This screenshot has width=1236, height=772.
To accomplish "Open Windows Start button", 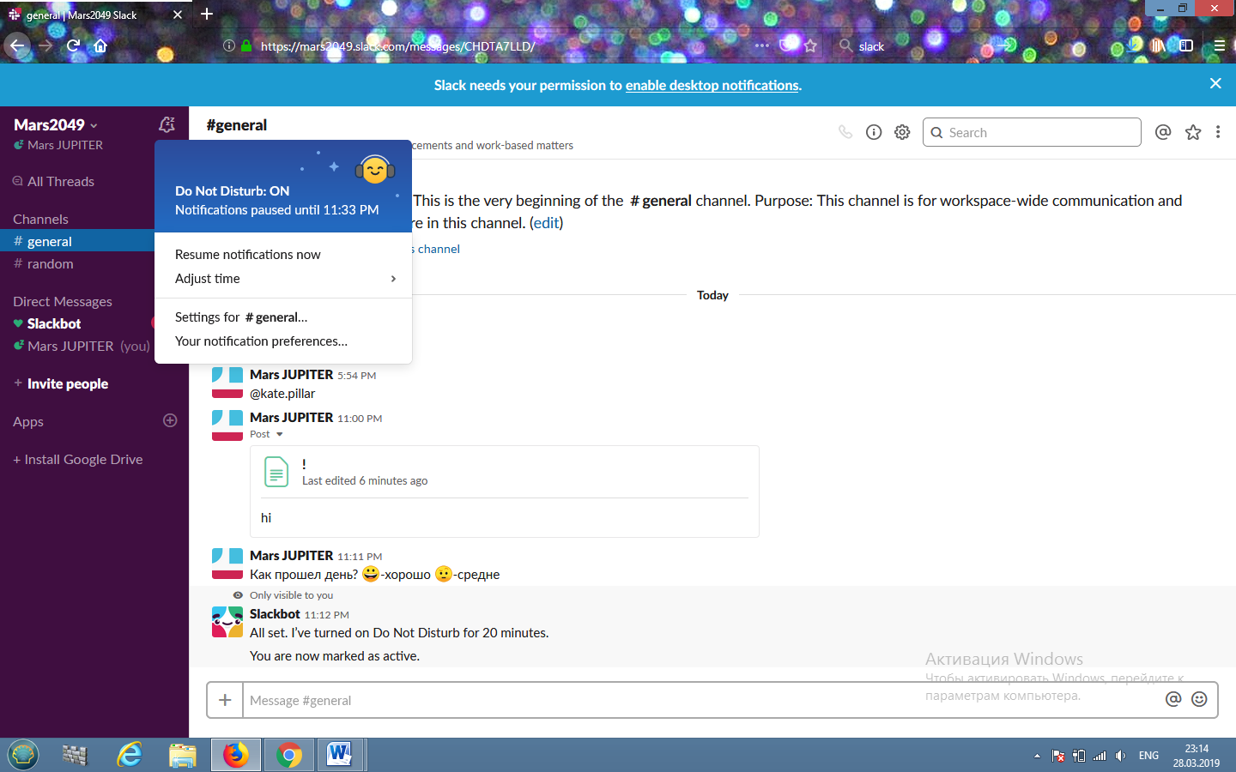I will [x=23, y=755].
